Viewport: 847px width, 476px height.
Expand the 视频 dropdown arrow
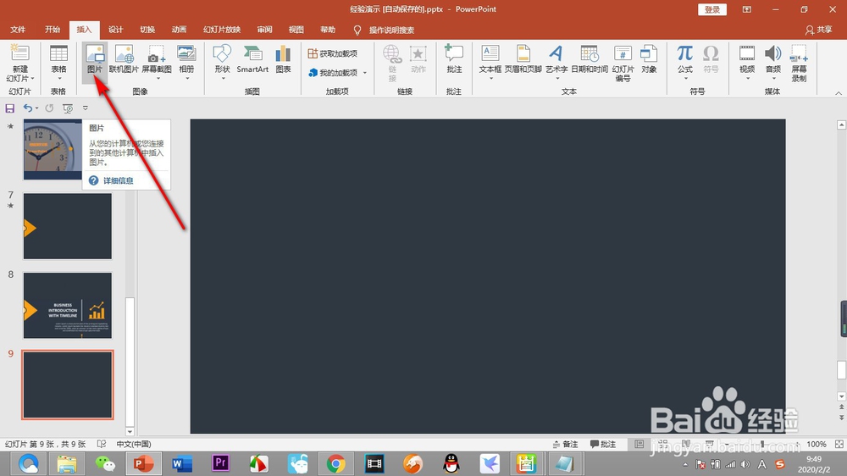pyautogui.click(x=748, y=79)
